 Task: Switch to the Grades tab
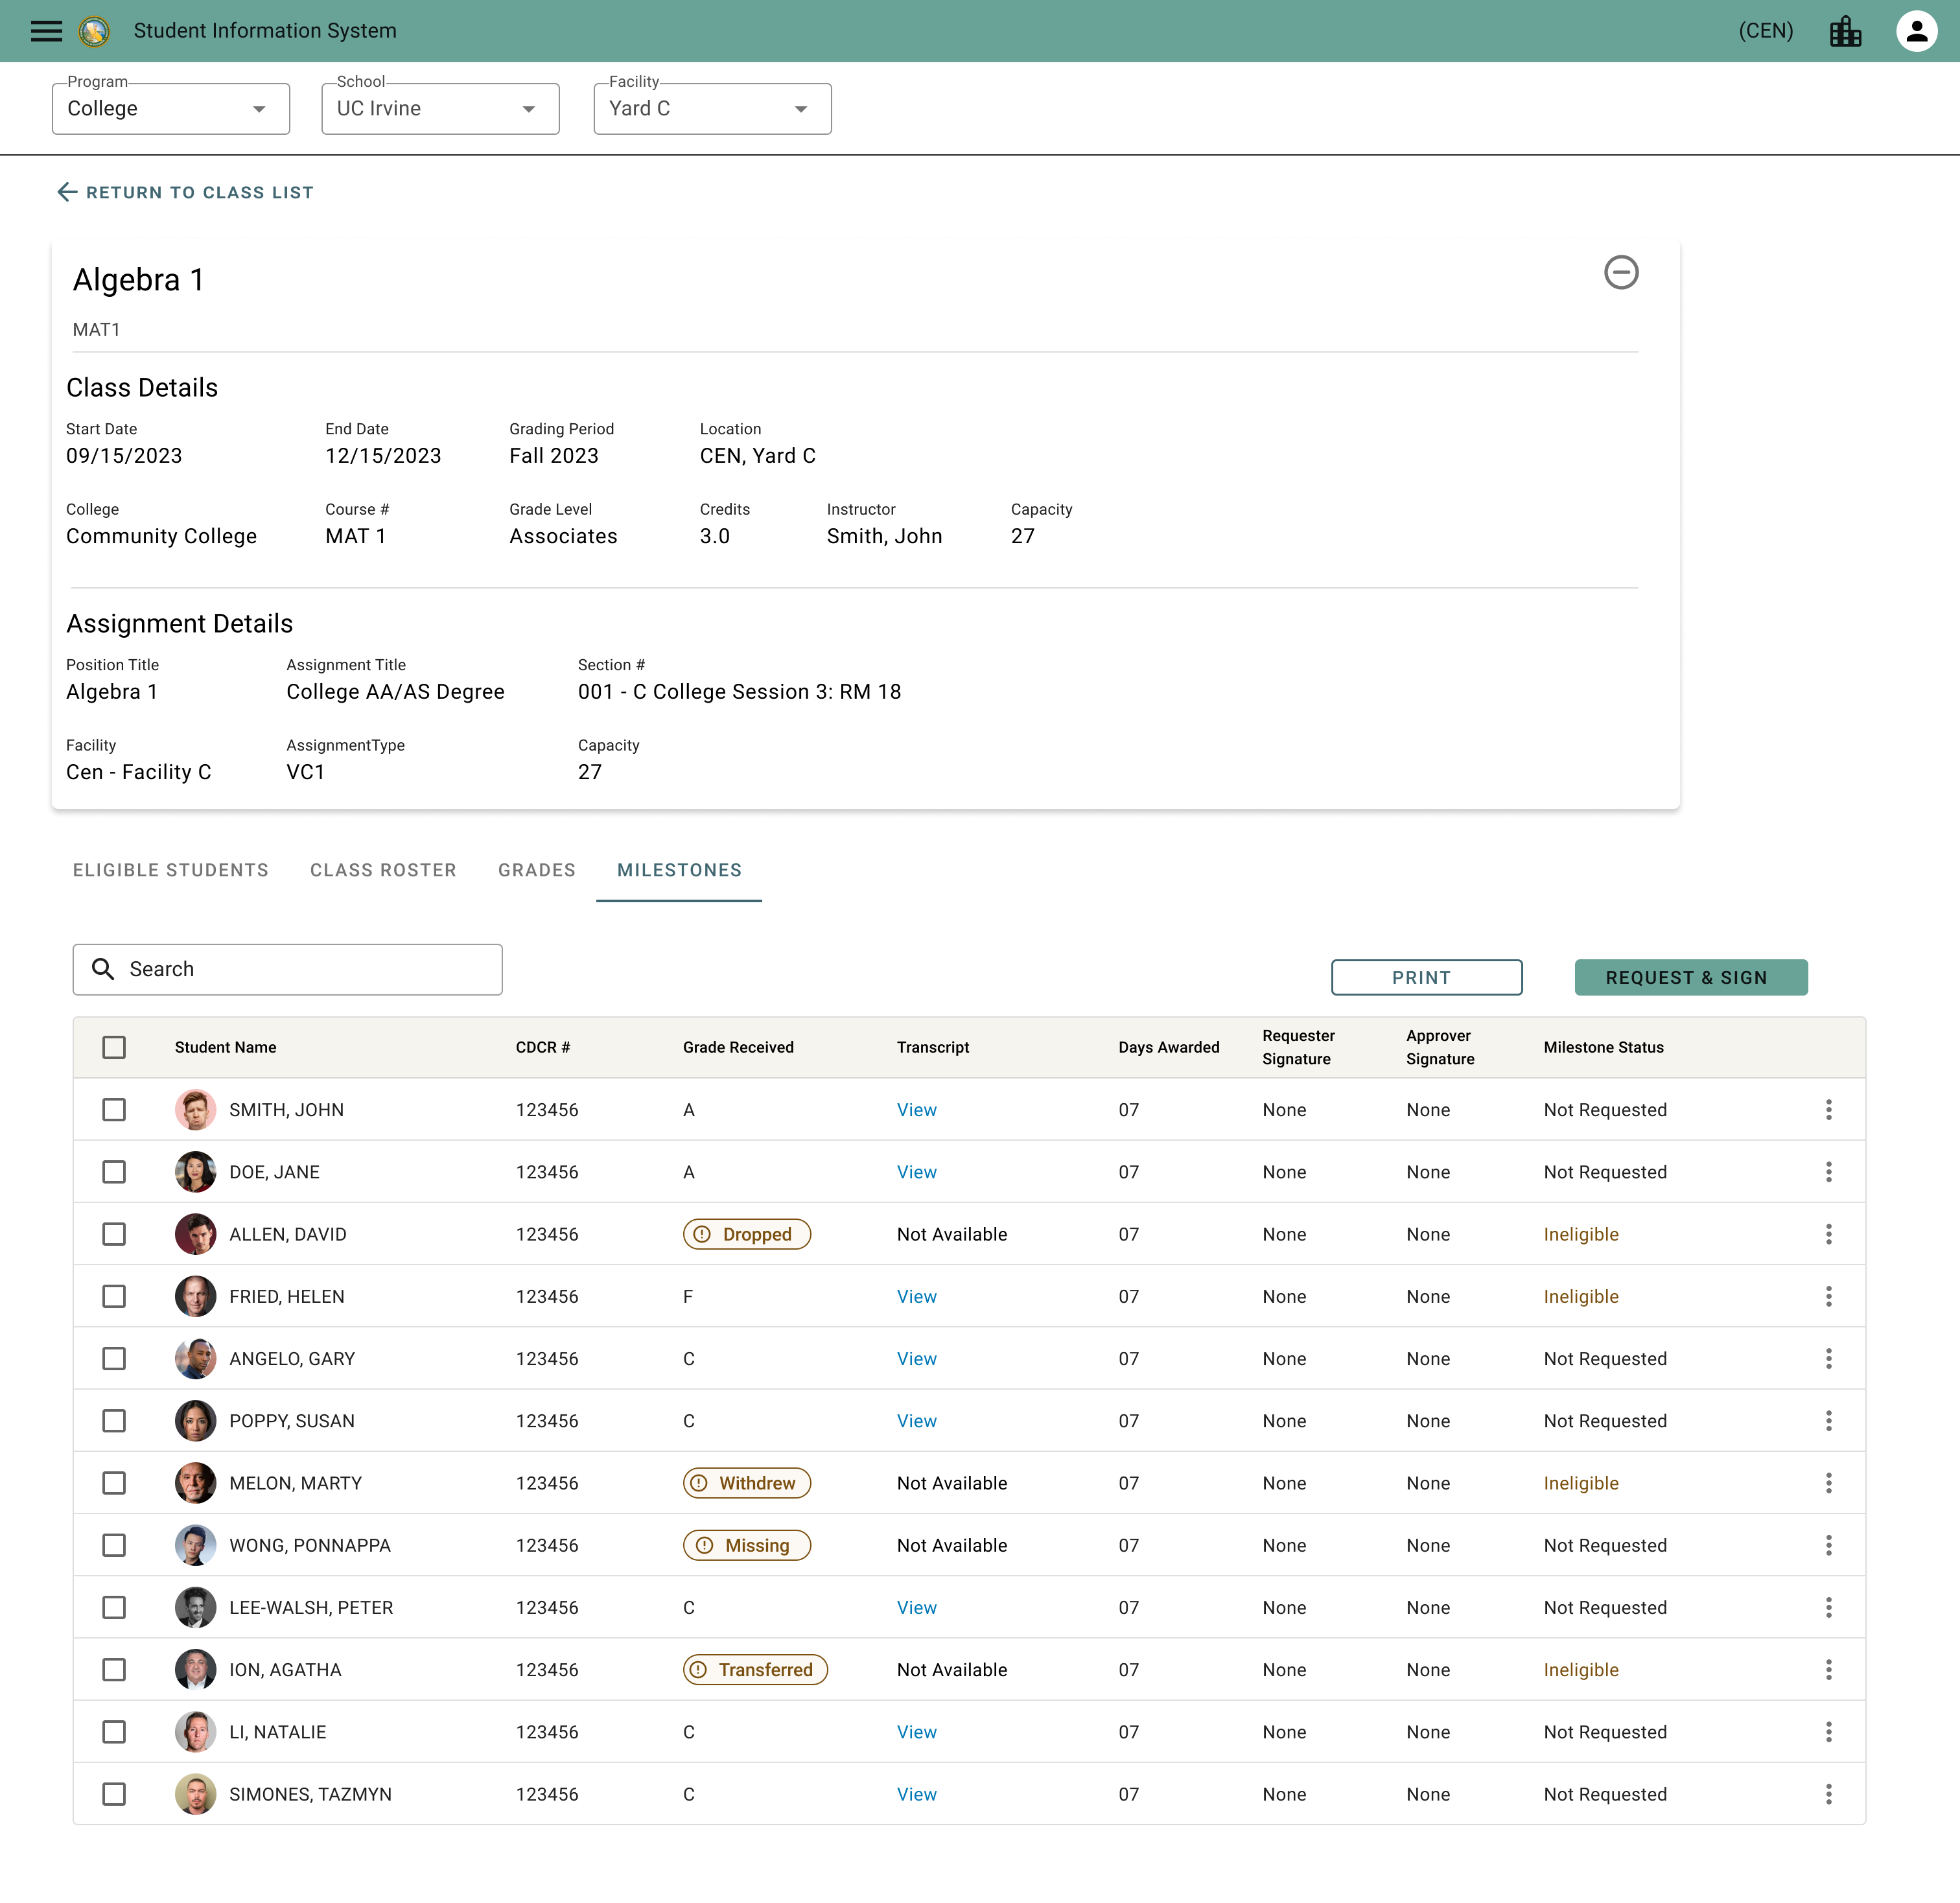click(x=537, y=869)
